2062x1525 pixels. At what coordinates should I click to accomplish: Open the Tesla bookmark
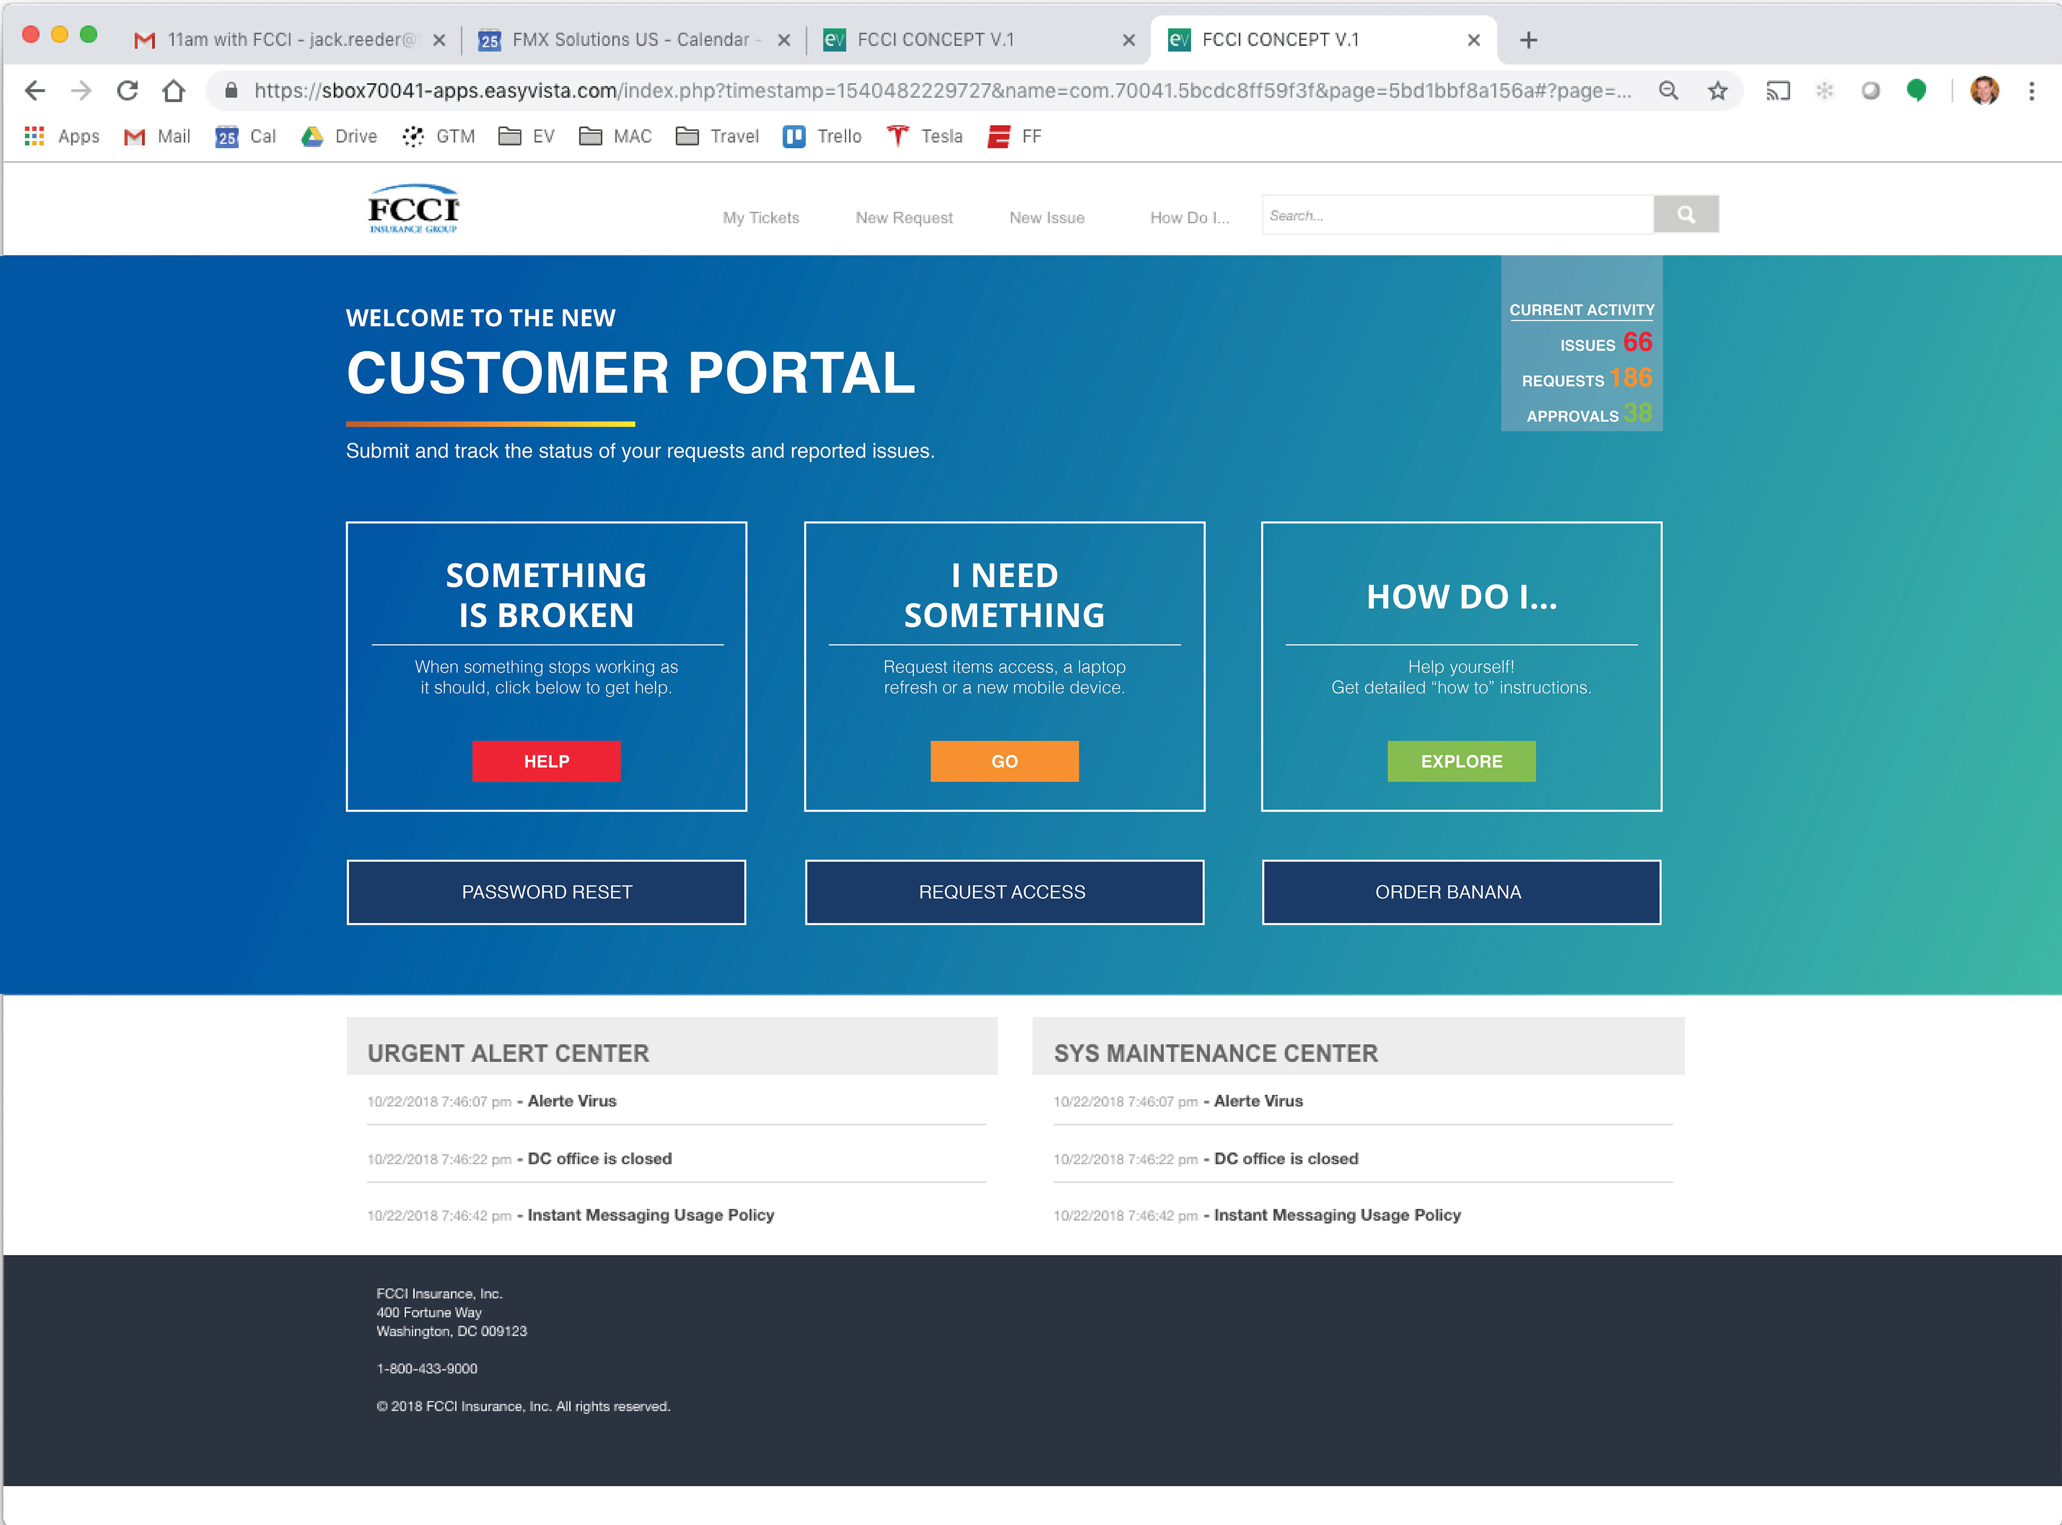point(924,136)
